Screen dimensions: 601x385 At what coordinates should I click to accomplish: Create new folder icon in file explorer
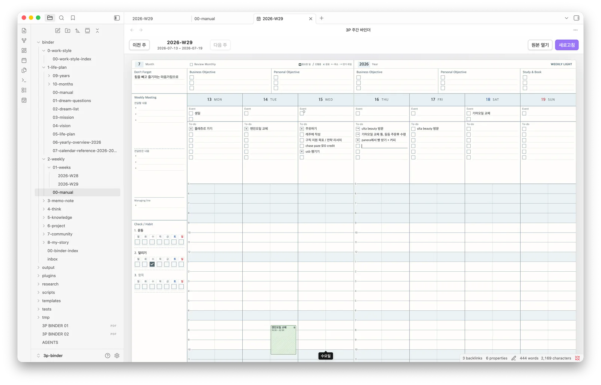(68, 31)
